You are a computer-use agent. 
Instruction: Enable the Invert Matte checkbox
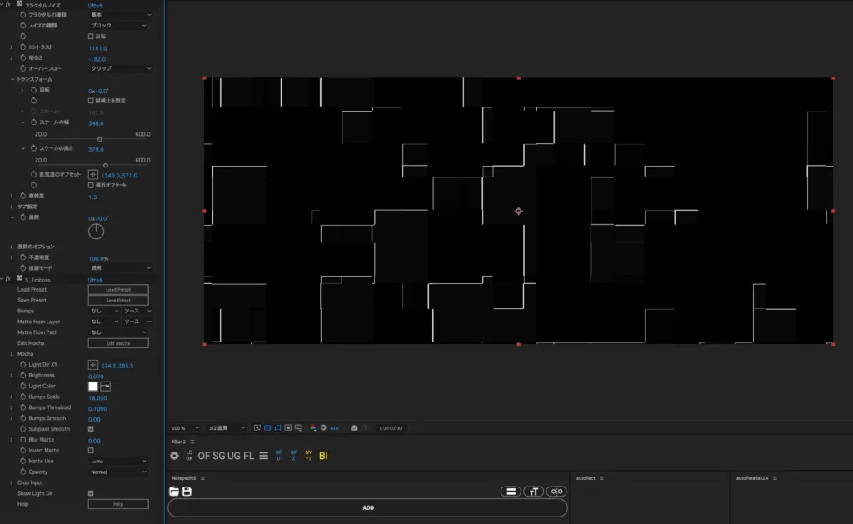click(91, 450)
